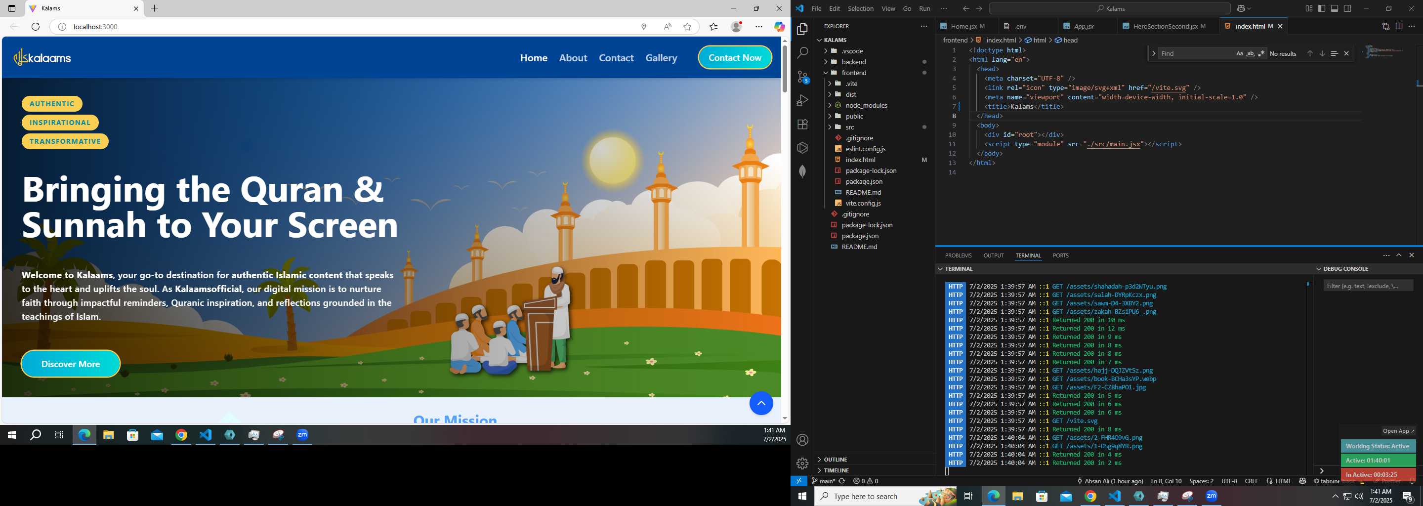This screenshot has height=506, width=1423.
Task: Click the Customize Layout icon
Action: pyautogui.click(x=1309, y=8)
